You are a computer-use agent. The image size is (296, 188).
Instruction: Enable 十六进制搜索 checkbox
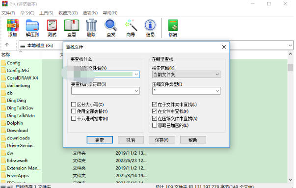(x=74, y=118)
